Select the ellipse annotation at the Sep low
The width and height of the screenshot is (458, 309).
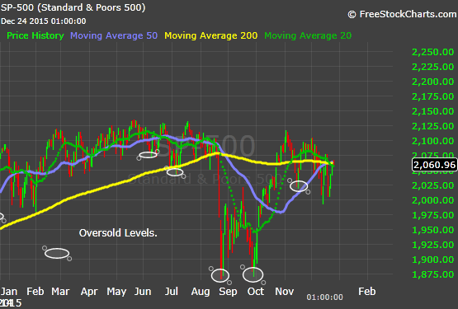coord(220,275)
